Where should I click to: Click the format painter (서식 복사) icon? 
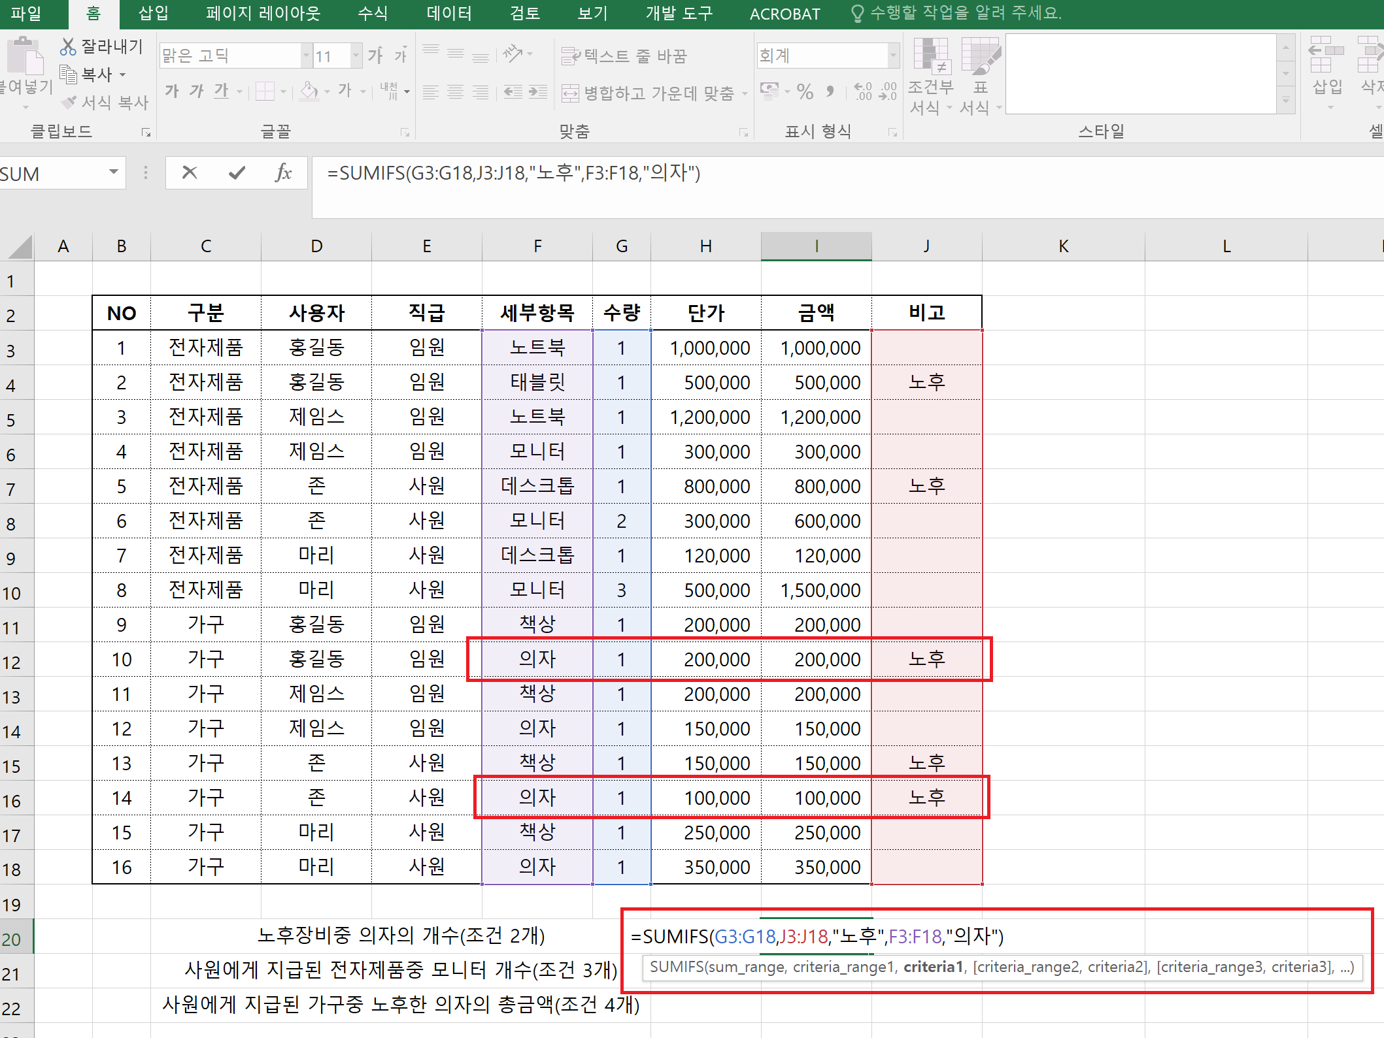click(69, 103)
